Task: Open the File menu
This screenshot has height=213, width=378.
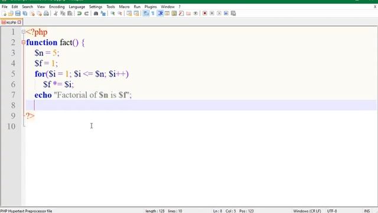Action: click(5, 7)
